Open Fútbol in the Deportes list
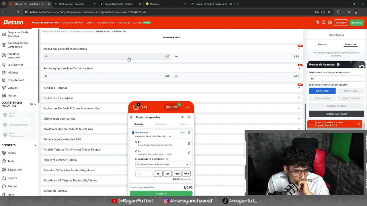The height and width of the screenshot is (206, 367). point(11,153)
